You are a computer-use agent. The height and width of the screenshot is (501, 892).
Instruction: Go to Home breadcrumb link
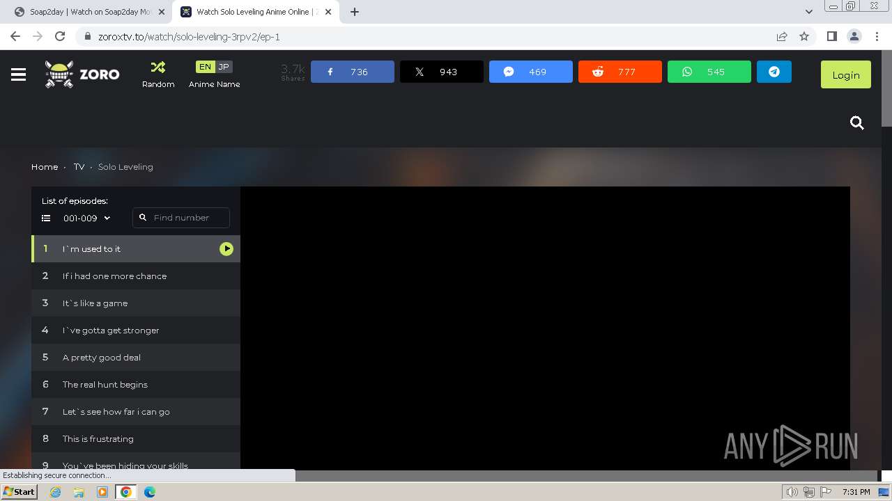click(x=45, y=167)
